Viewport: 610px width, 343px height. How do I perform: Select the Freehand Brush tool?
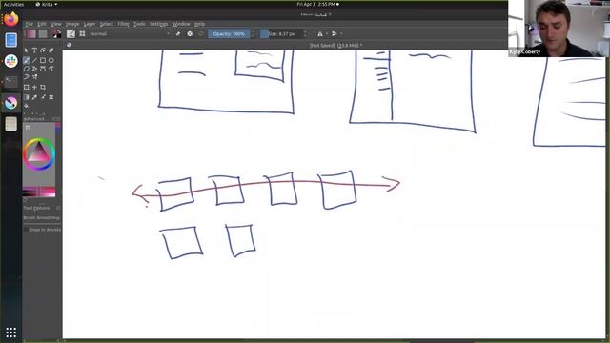(x=26, y=60)
